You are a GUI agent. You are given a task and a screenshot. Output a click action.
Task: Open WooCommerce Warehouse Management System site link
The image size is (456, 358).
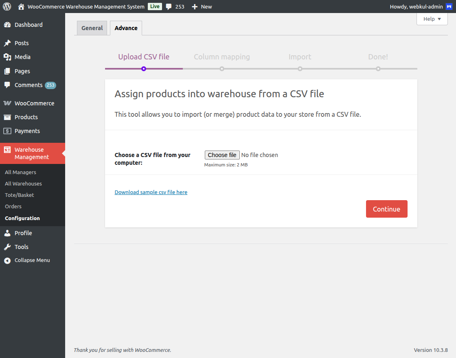(86, 7)
